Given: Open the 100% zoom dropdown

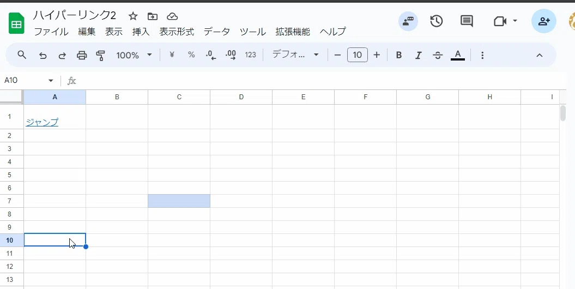Looking at the screenshot, I should [134, 56].
